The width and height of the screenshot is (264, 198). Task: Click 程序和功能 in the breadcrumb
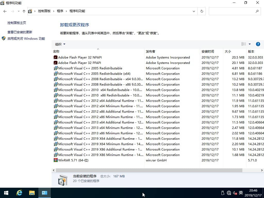[x=77, y=11]
